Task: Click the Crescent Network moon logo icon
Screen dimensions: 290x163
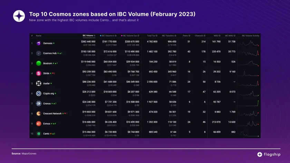Action: [x=38, y=113]
